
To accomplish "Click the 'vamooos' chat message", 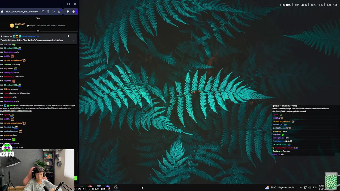I will click(x=14, y=89).
